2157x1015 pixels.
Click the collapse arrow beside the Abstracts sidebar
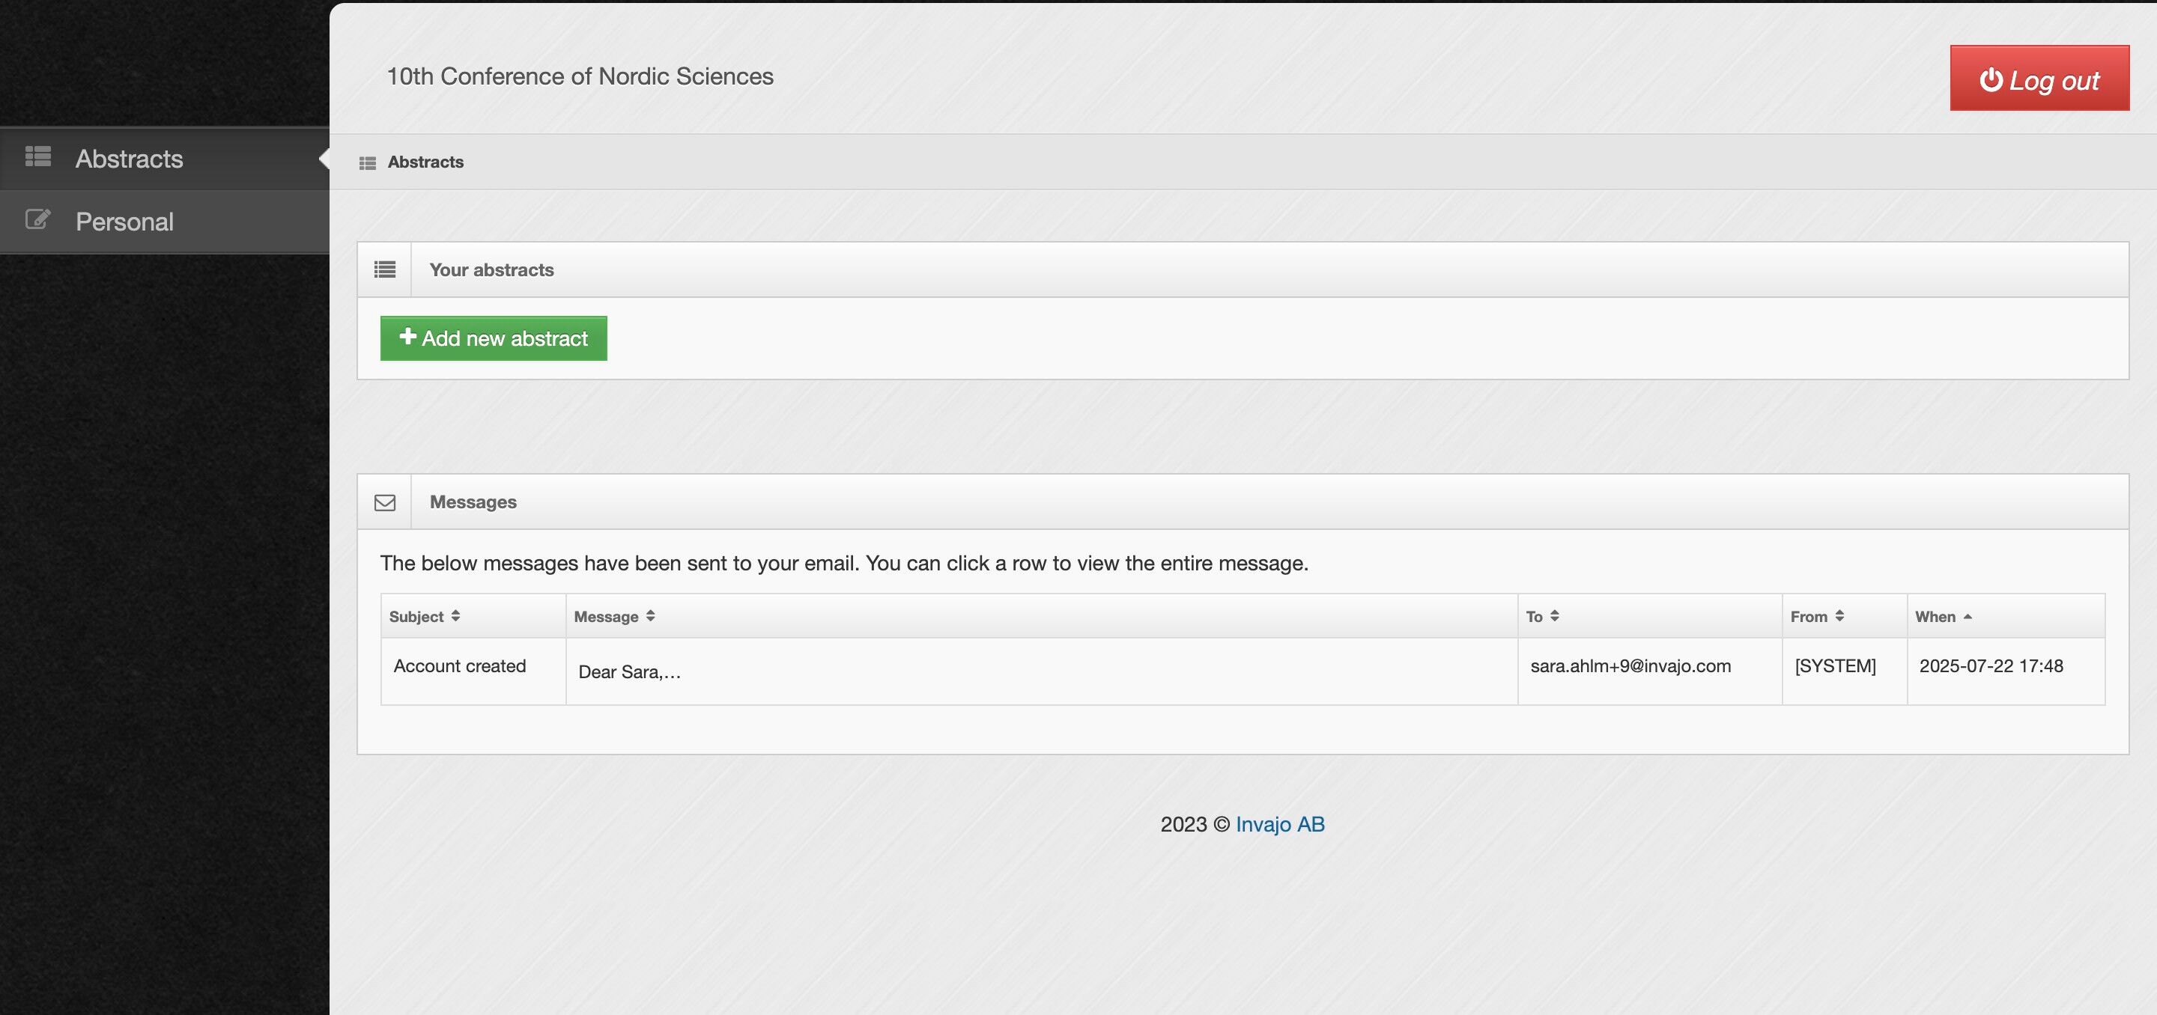coord(324,158)
